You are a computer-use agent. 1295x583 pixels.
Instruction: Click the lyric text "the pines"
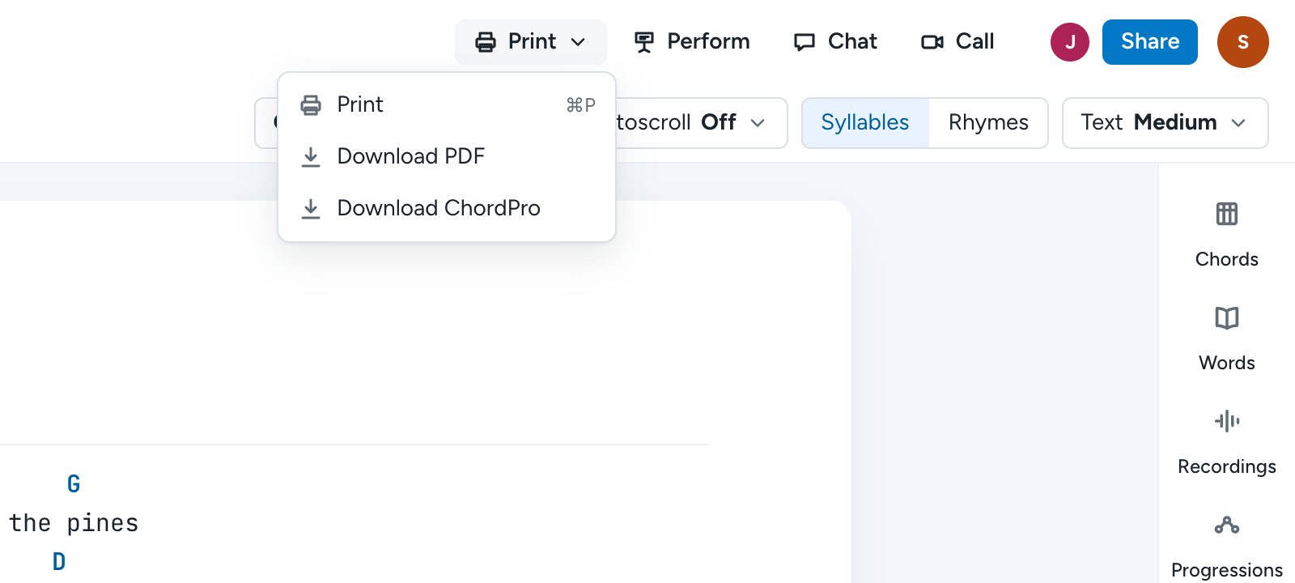click(74, 523)
